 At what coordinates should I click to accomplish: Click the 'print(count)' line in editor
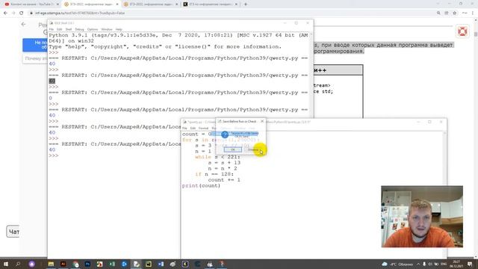pyautogui.click(x=201, y=186)
